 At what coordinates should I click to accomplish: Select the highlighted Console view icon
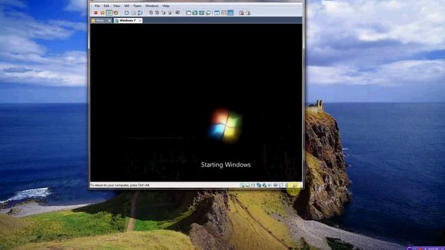[230, 12]
